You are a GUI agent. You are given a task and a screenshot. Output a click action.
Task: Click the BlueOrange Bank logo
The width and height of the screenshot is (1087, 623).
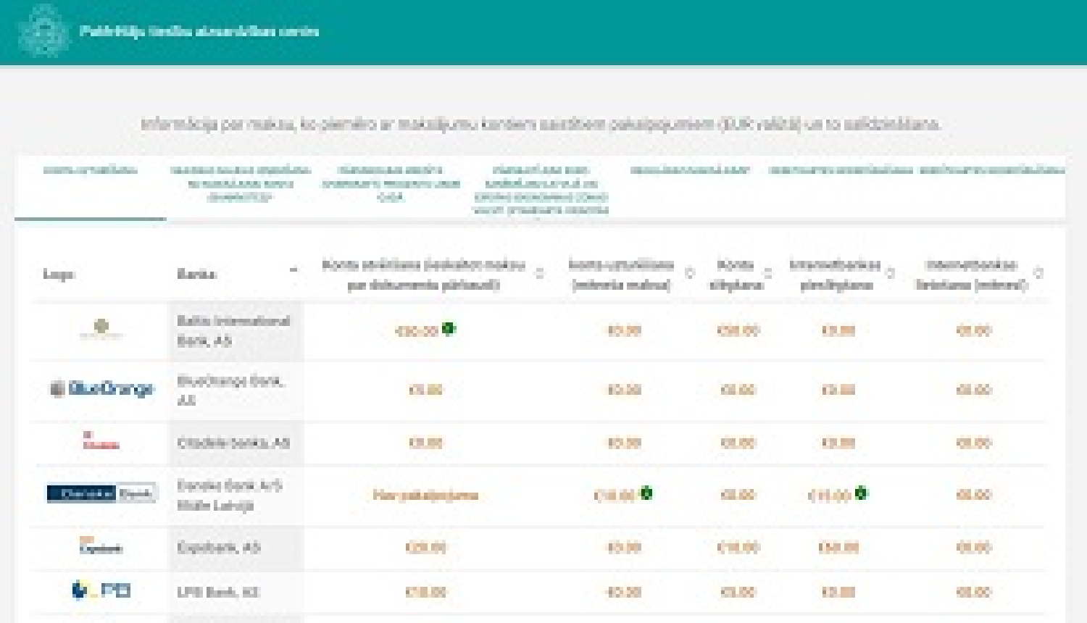101,388
